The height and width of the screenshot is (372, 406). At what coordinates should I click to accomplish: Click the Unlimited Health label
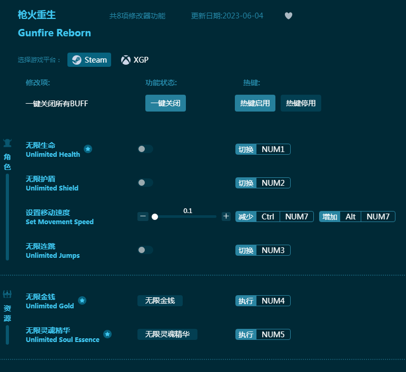point(53,155)
